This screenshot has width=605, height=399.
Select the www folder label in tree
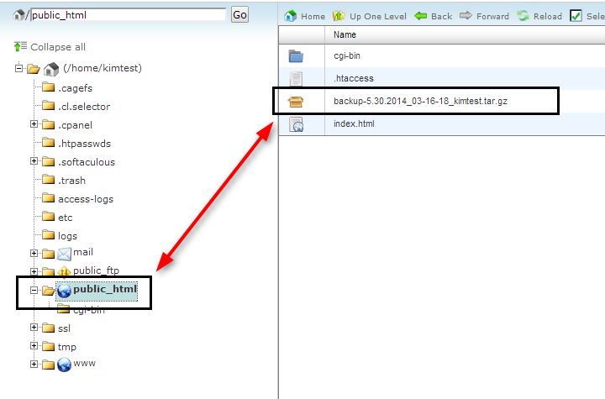(x=85, y=364)
